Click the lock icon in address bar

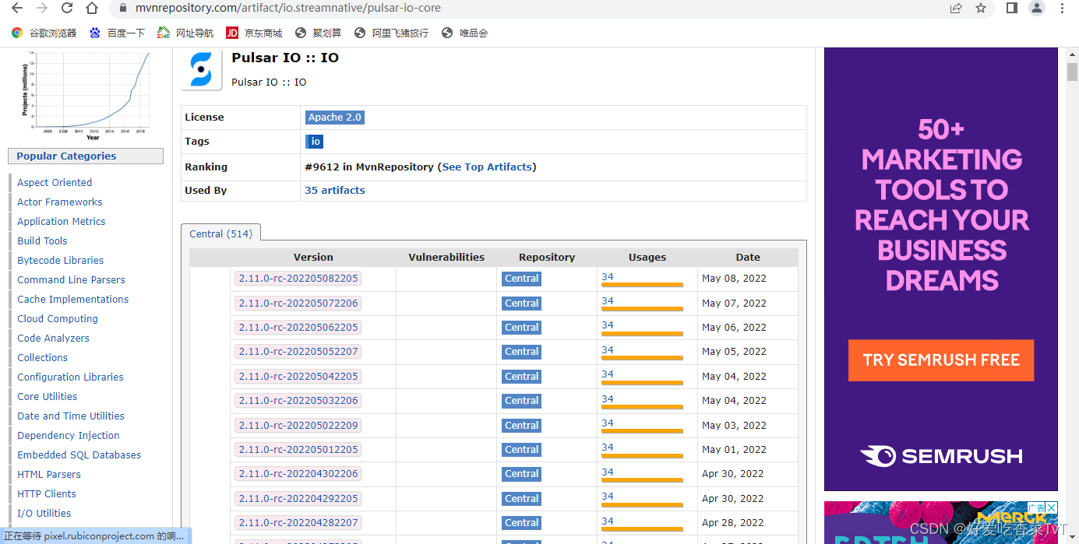tap(122, 8)
